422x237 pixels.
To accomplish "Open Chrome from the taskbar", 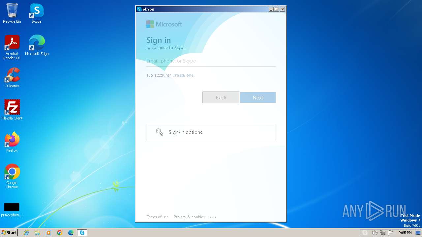I will pos(60,233).
